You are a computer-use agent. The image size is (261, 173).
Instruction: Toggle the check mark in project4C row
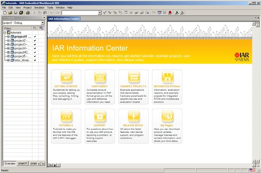click(35, 52)
